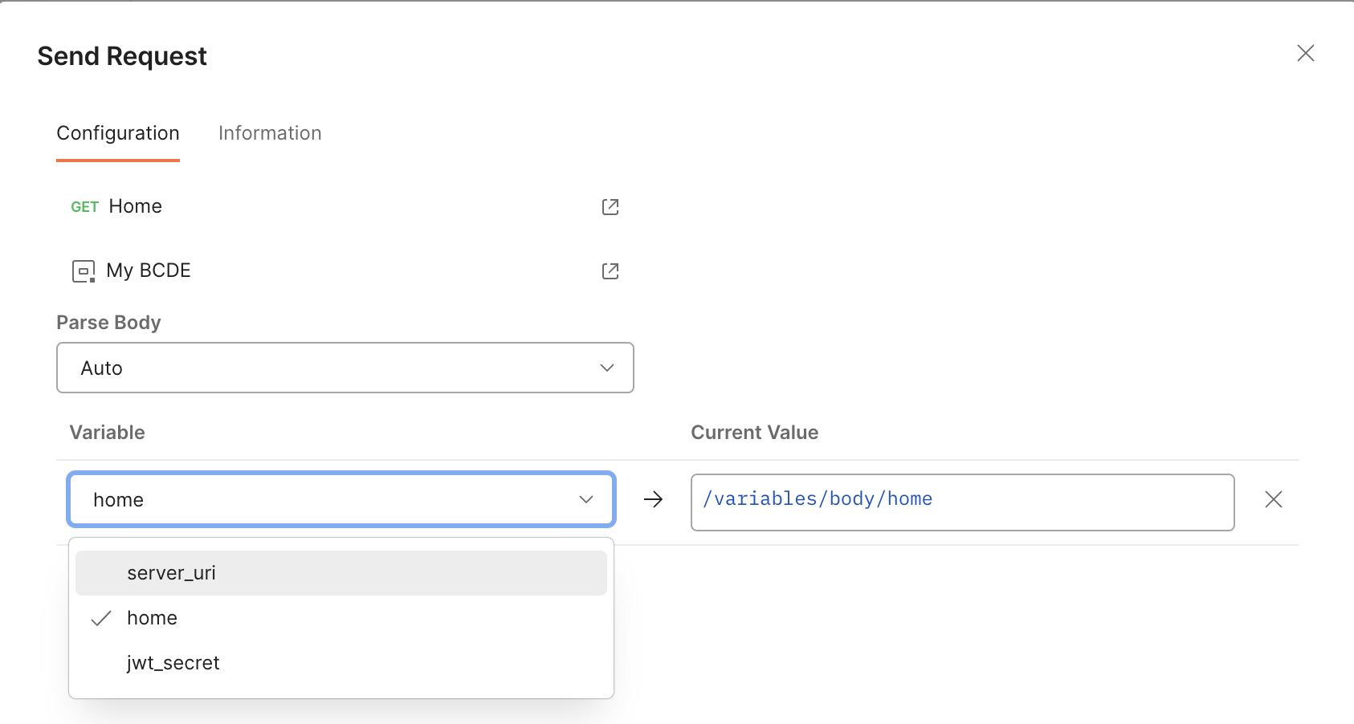Switch to the Information tab
Screen dimensions: 1354x724
(x=270, y=133)
